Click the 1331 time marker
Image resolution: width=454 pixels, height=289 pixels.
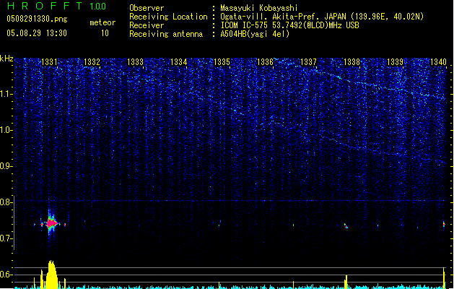[x=51, y=63]
